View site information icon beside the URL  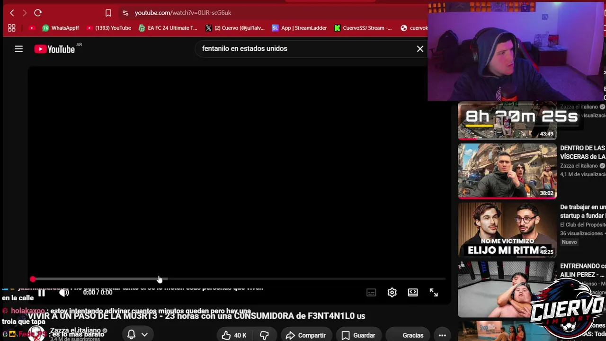(x=125, y=13)
